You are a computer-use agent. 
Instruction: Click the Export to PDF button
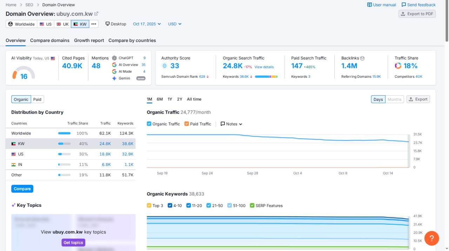click(x=417, y=14)
